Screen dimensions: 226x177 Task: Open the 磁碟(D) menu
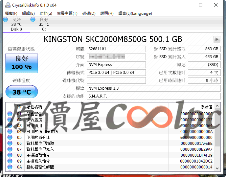pos(89,13)
